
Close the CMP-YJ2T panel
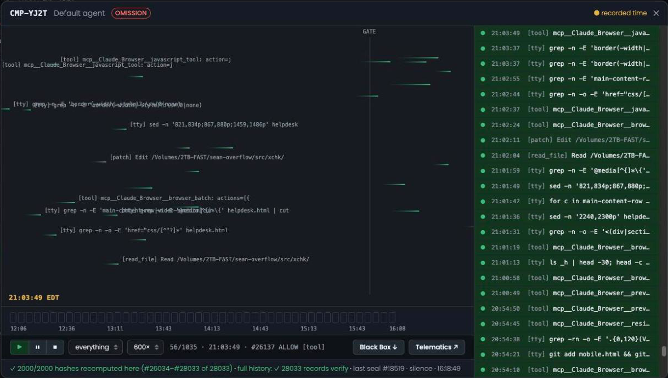(x=656, y=13)
